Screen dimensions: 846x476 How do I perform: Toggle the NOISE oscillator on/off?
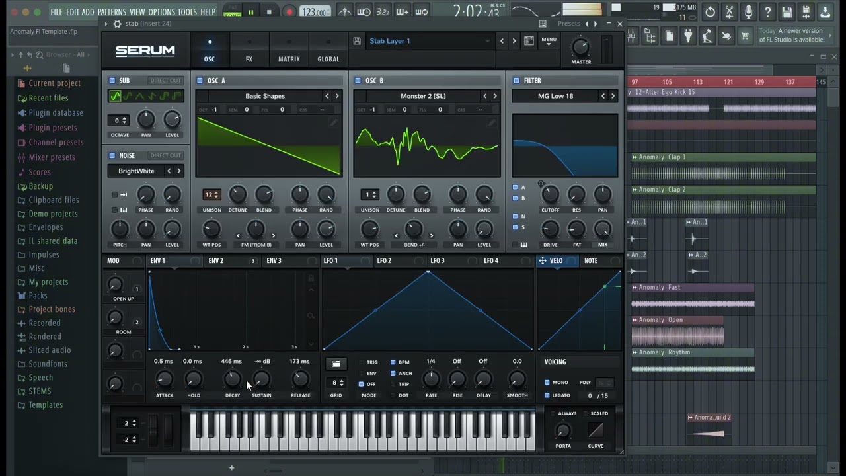112,155
